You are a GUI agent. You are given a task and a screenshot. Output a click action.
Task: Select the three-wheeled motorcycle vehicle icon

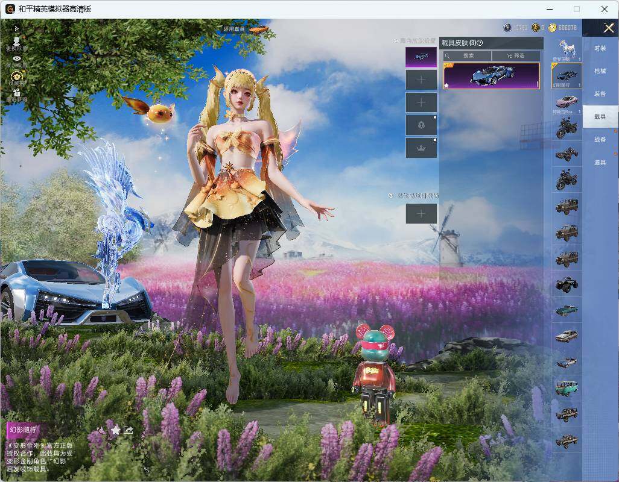[567, 180]
